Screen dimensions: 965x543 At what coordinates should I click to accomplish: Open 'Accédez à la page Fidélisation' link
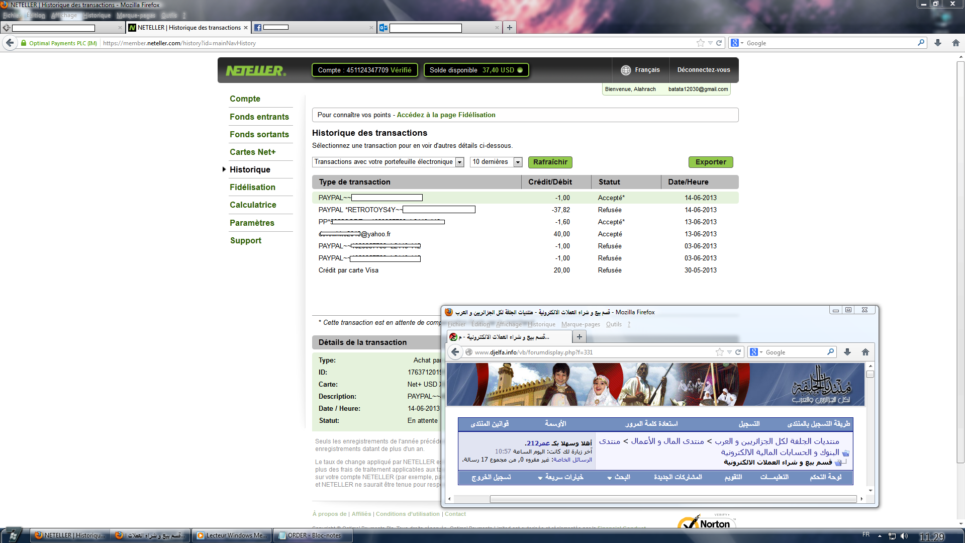[x=446, y=115]
